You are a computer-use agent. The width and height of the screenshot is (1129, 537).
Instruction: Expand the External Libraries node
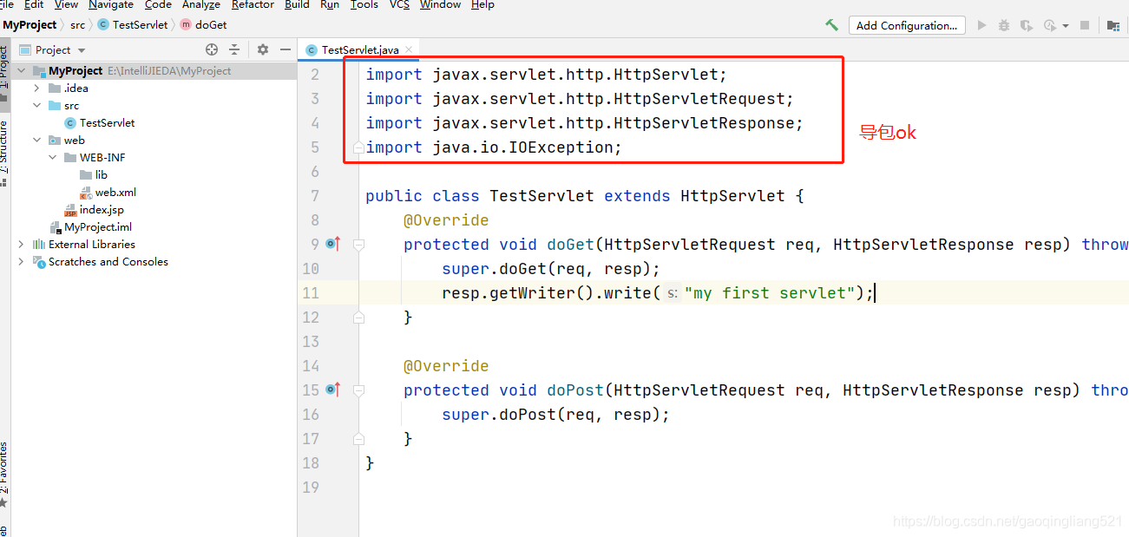click(x=22, y=244)
